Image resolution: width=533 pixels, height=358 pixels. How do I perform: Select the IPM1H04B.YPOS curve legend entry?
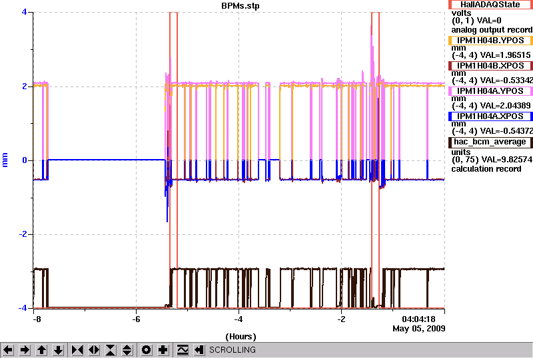[x=490, y=41]
